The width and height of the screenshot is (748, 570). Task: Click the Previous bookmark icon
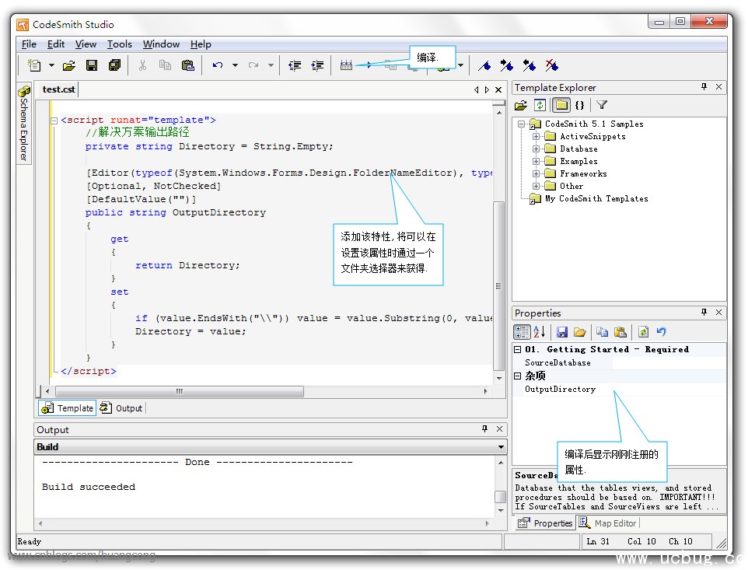pos(529,65)
